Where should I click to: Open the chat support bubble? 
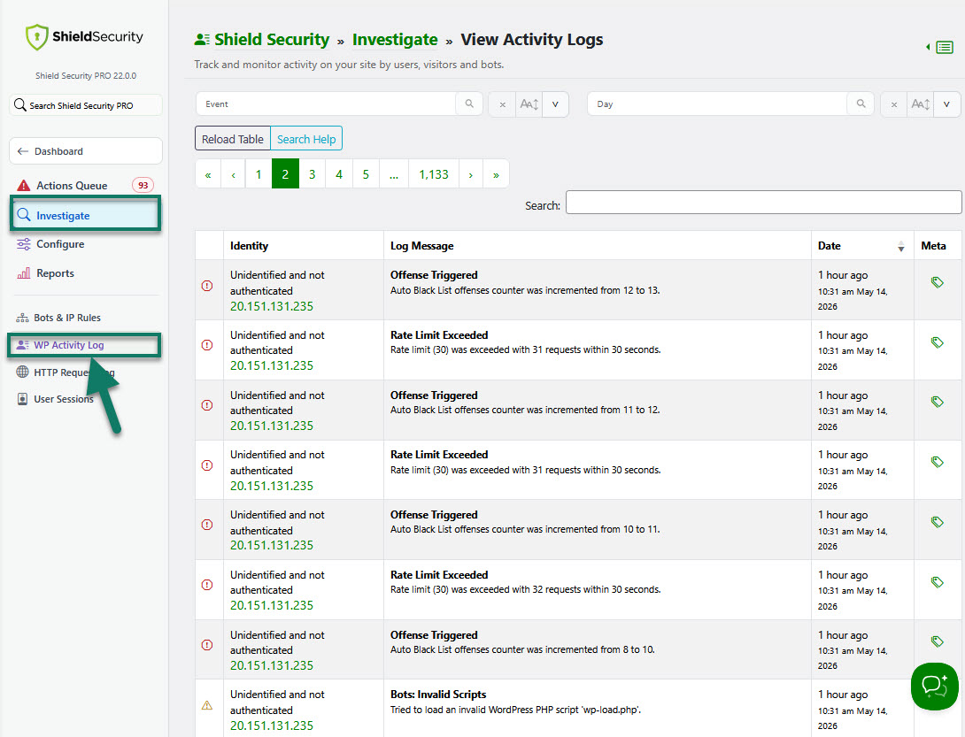pos(934,686)
